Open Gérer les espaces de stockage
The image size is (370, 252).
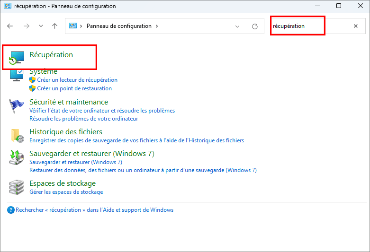(66, 192)
